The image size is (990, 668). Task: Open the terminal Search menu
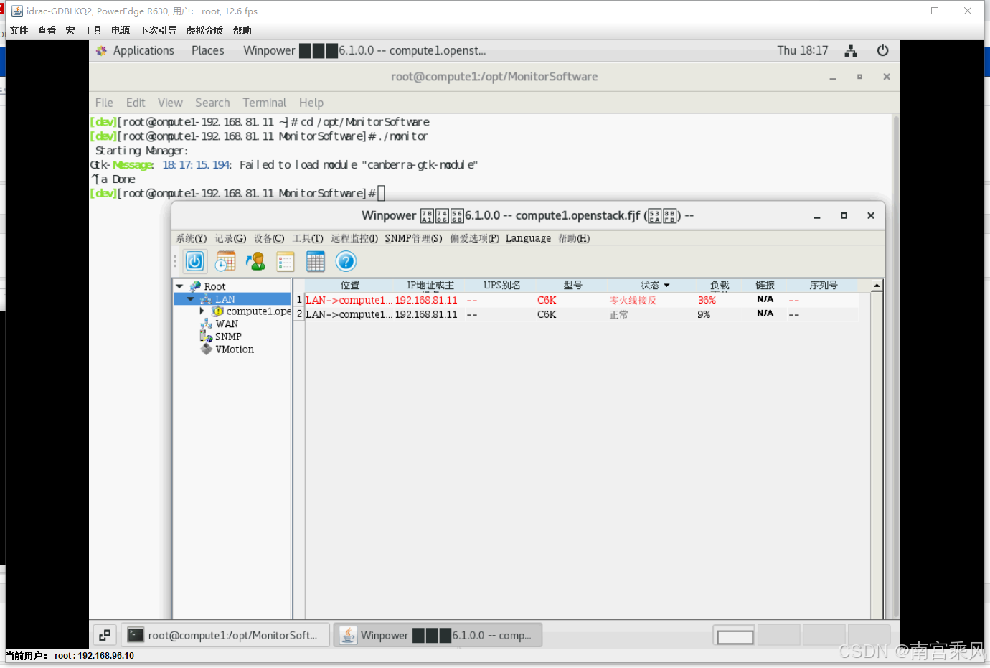[x=212, y=103]
